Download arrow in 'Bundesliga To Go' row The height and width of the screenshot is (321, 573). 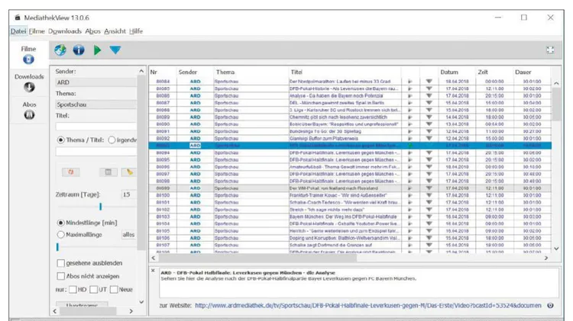click(x=429, y=131)
